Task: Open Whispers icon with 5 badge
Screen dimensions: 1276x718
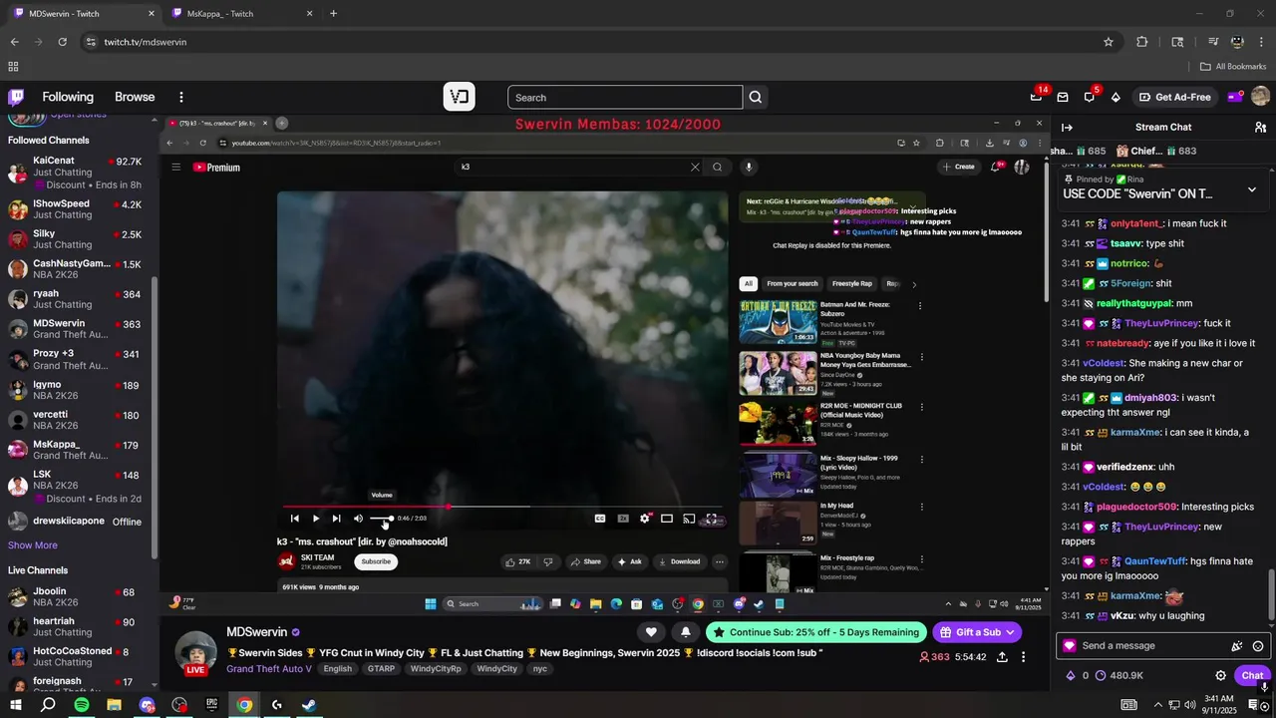Action: click(x=1090, y=97)
